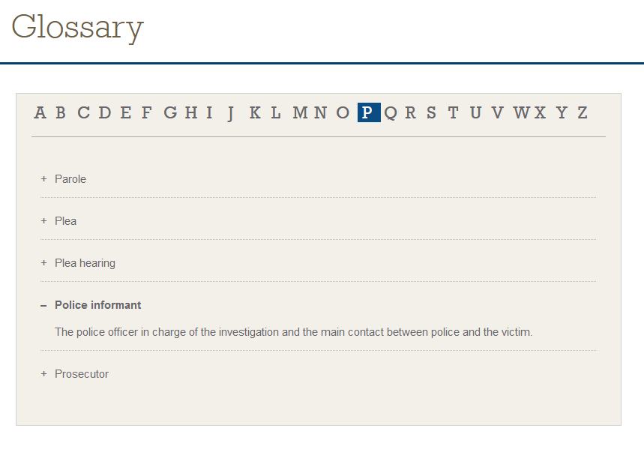
Task: Jump to glossary letter A
Action: (x=40, y=112)
